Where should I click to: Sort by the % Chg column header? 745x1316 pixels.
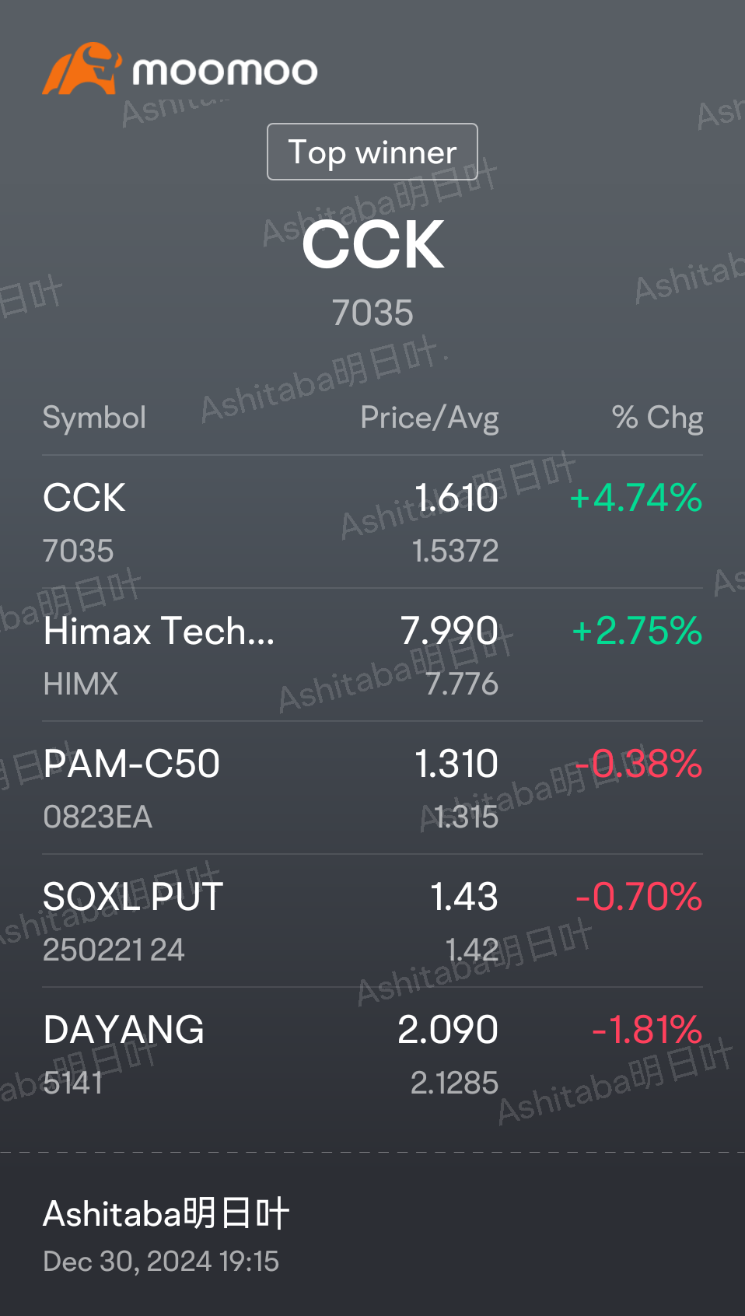(657, 418)
